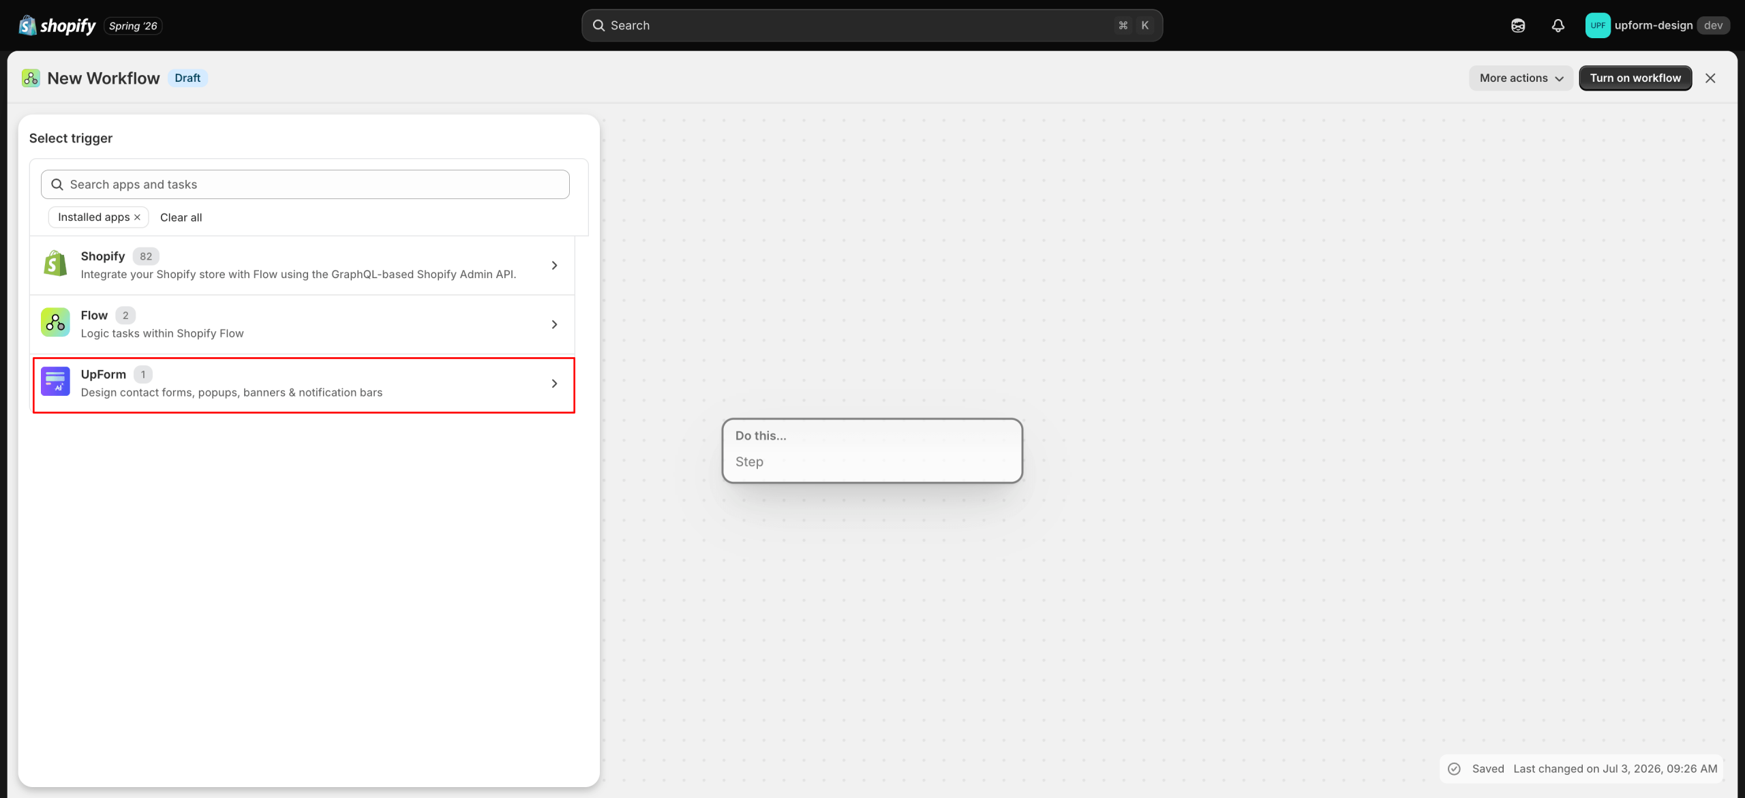Click the magnifier icon in trigger search
The width and height of the screenshot is (1745, 798).
(57, 185)
